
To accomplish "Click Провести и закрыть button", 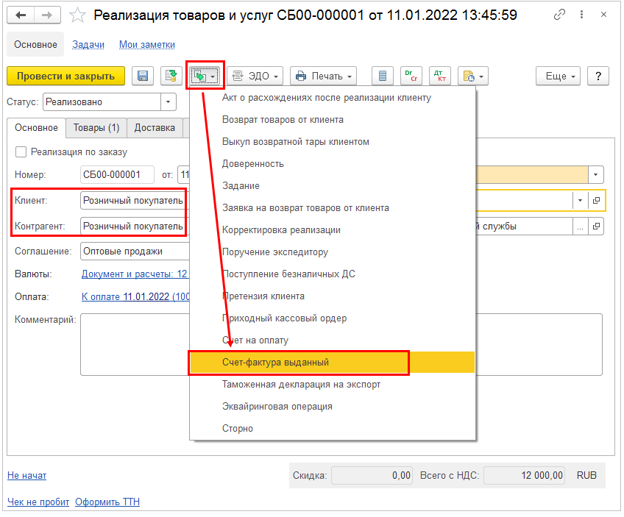I will click(65, 76).
